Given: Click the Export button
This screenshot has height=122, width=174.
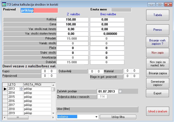Looking at the screenshot, I should click(157, 93).
